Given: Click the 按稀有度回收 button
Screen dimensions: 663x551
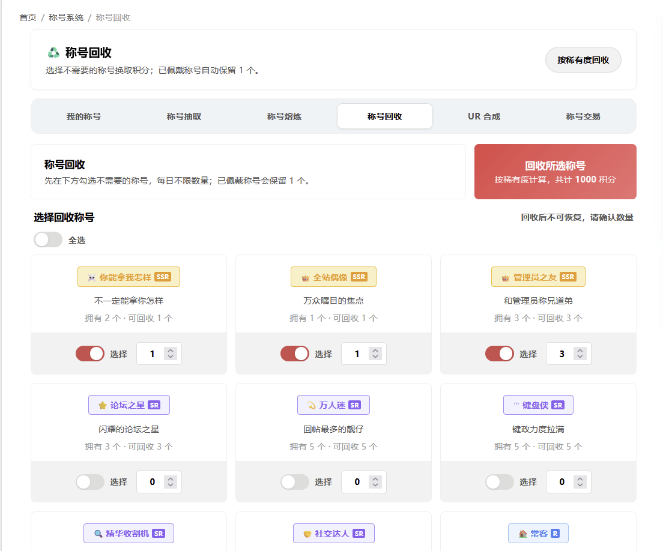Looking at the screenshot, I should pos(583,60).
